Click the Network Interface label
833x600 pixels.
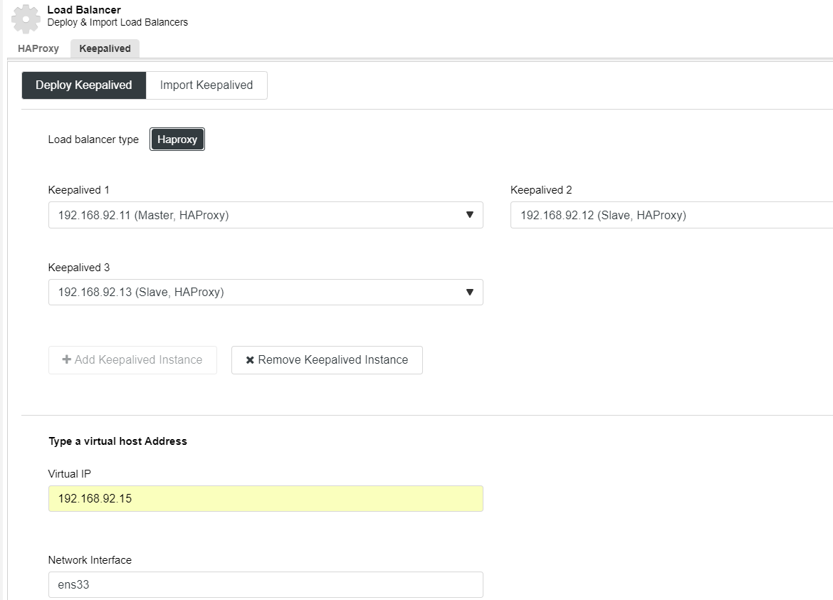pyautogui.click(x=90, y=559)
